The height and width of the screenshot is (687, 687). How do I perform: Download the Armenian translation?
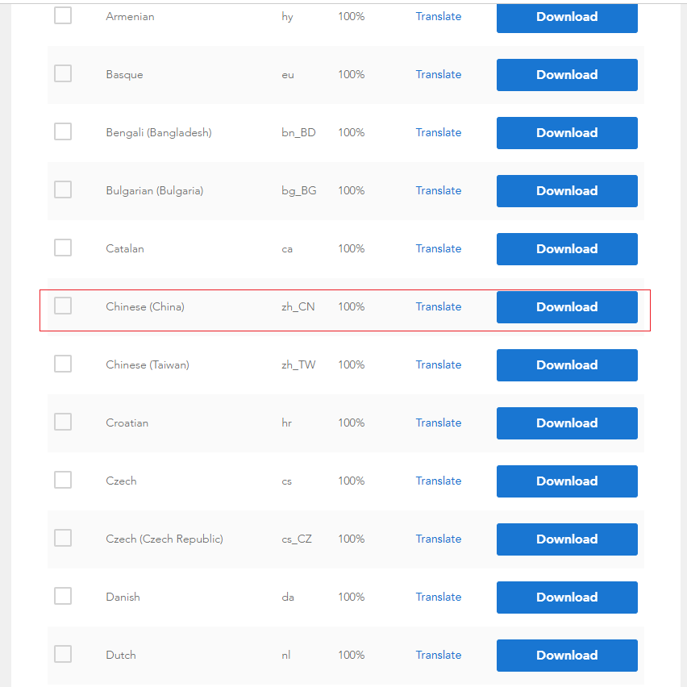point(567,18)
